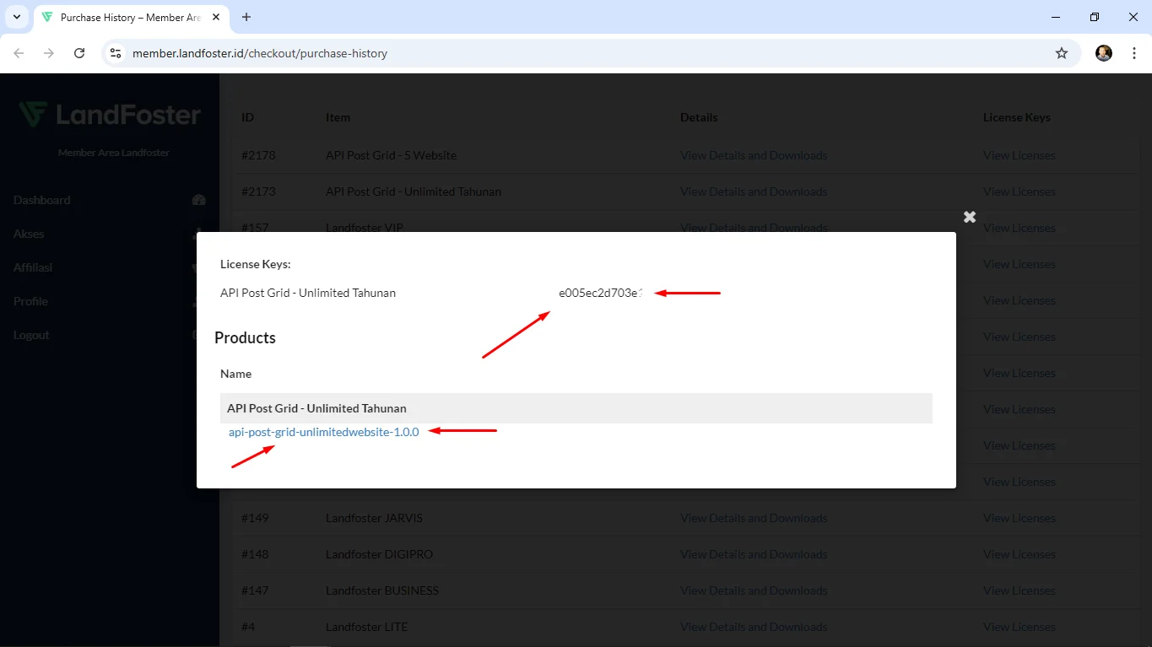Screen dimensions: 1152x647
Task: View Details and Downloads for Landfoster JARVIS
Action: [754, 518]
